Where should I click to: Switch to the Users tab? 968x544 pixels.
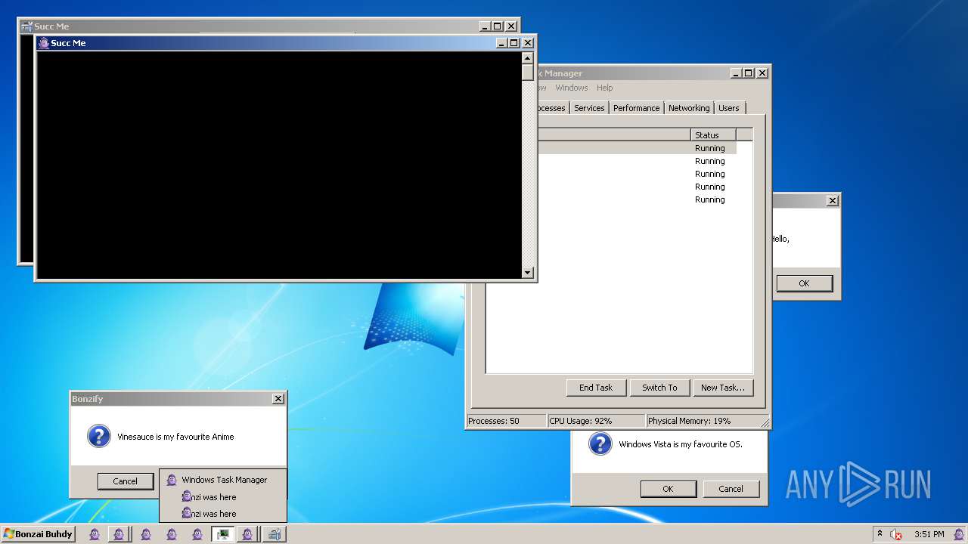tap(729, 108)
